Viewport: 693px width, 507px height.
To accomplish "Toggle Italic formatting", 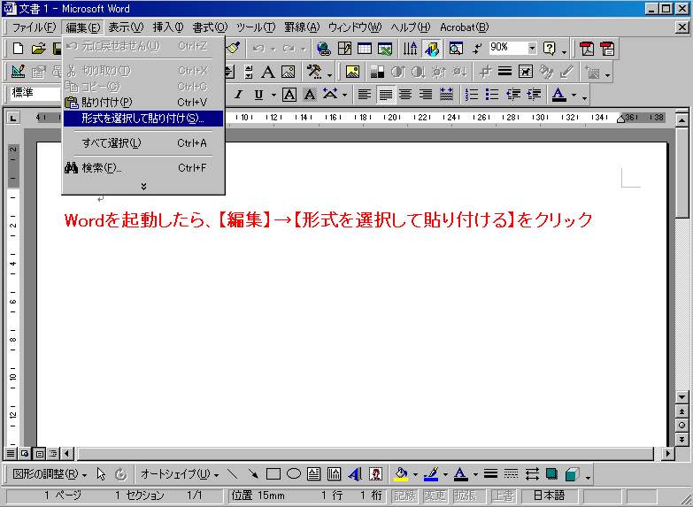I will (x=239, y=95).
